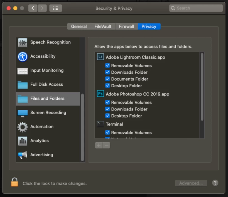Viewport: 228px width, 197px height.
Task: Open the Advertising category
Action: [x=48, y=155]
